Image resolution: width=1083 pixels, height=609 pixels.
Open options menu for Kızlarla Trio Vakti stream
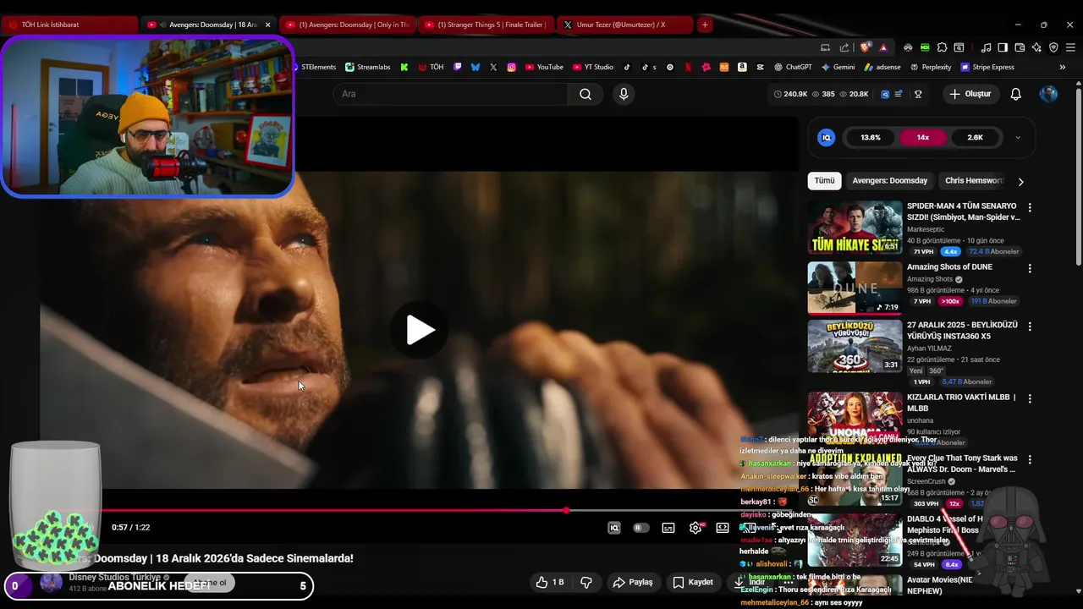[1030, 398]
